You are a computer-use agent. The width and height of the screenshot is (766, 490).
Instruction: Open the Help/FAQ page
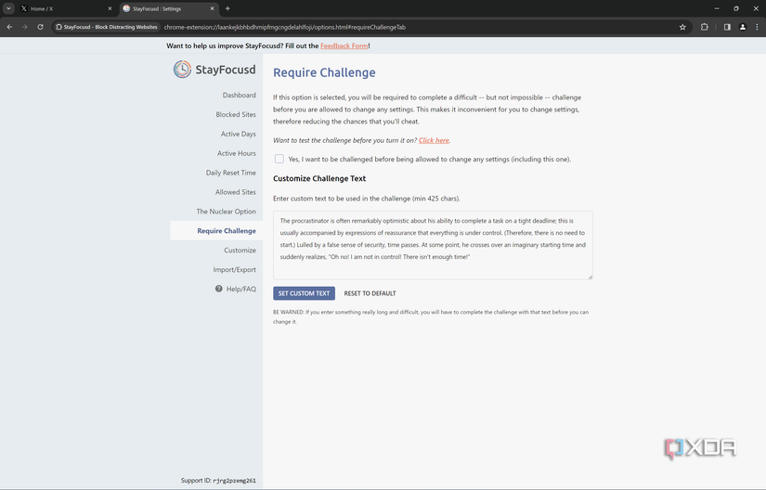click(x=240, y=289)
